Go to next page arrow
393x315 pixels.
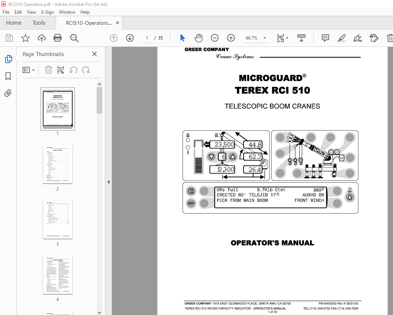click(x=130, y=38)
